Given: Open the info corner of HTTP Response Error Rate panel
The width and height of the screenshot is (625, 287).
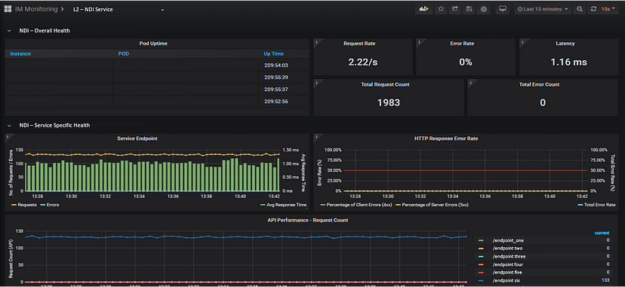Looking at the screenshot, I should coord(316,137).
